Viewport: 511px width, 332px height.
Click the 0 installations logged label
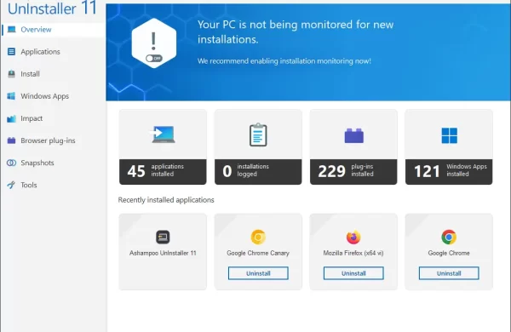click(258, 172)
